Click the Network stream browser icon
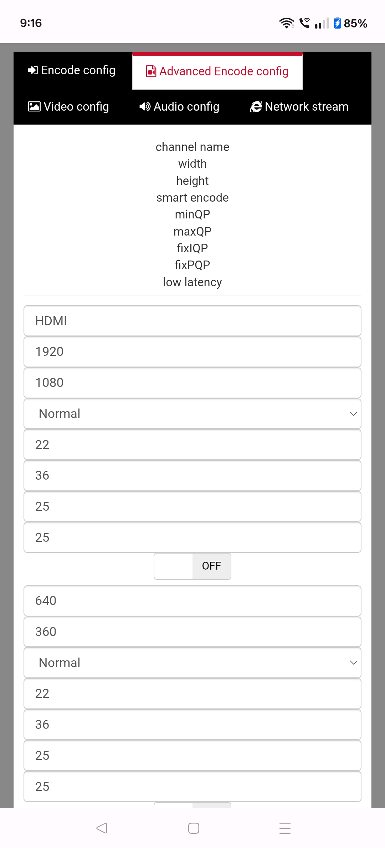This screenshot has height=848, width=385. click(x=256, y=107)
